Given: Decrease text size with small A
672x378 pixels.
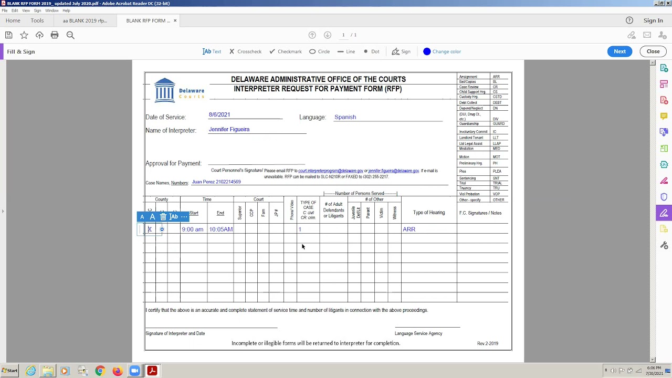Looking at the screenshot, I should click(x=142, y=217).
